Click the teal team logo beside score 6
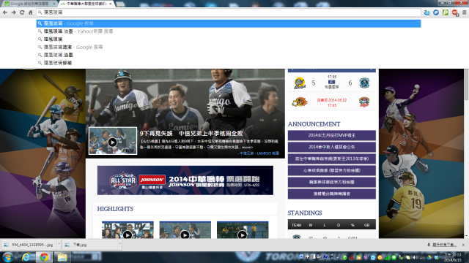The height and width of the screenshot is (263, 469). click(x=364, y=83)
